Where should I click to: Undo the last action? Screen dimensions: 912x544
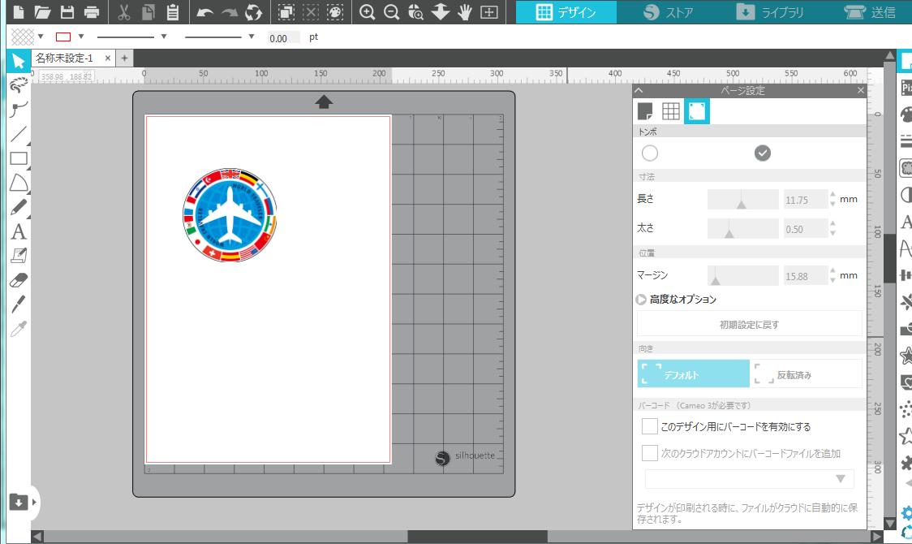click(204, 11)
